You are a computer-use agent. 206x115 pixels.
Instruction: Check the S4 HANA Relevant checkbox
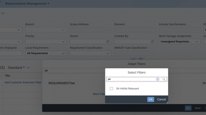[111, 89]
